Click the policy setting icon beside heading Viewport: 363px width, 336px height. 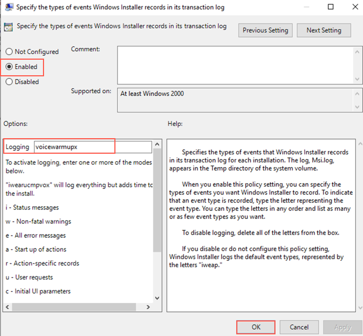click(9, 27)
